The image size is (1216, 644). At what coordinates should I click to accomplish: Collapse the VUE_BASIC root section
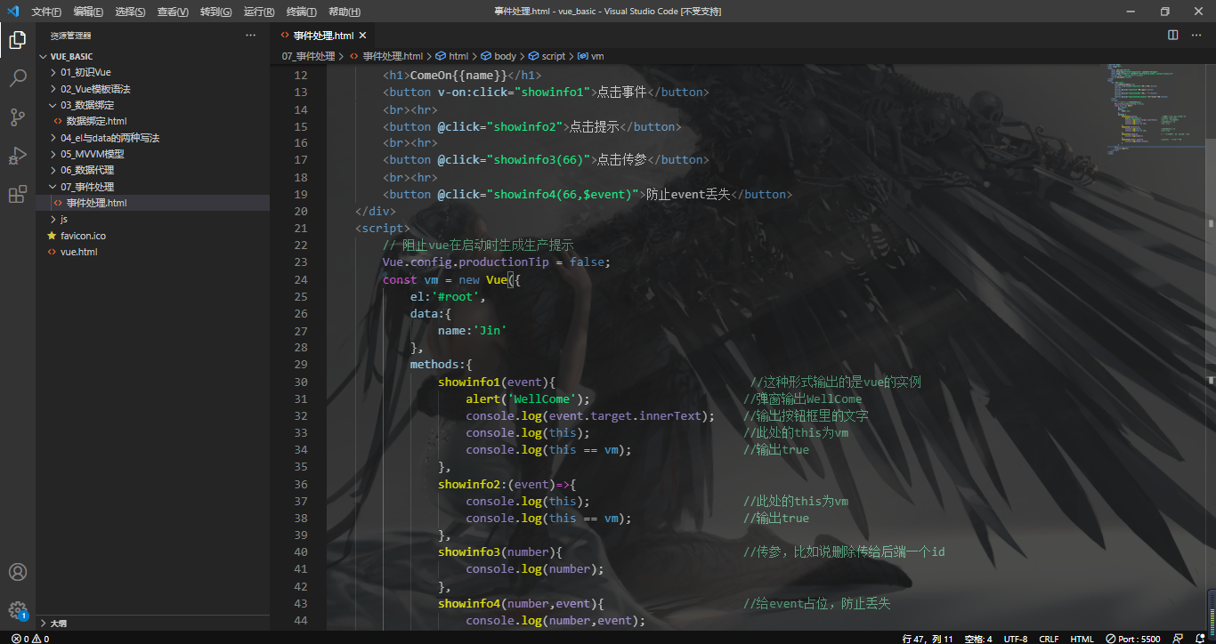click(x=152, y=56)
